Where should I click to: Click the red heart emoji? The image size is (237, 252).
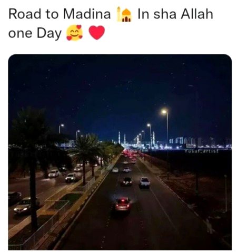(x=97, y=33)
